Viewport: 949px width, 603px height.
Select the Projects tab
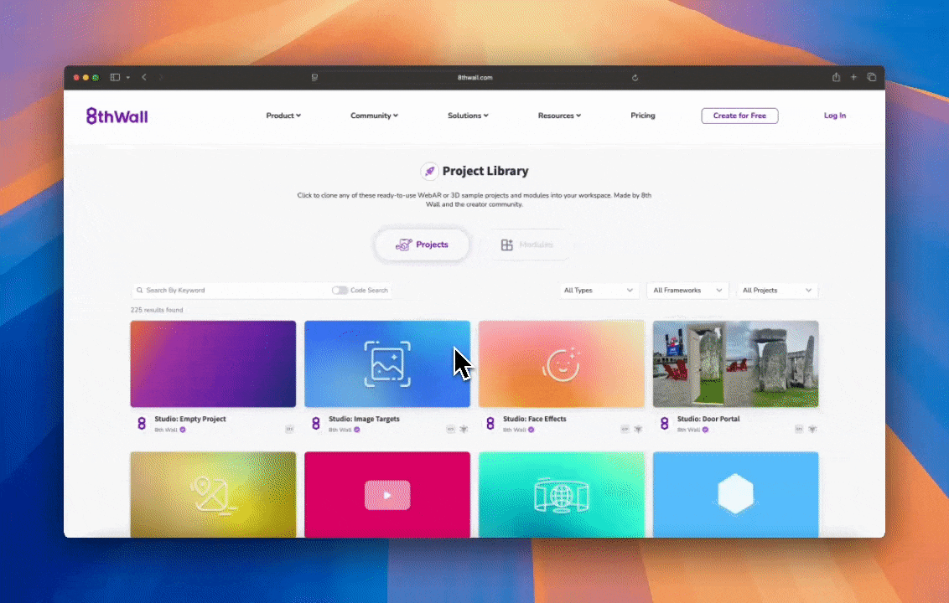point(422,245)
